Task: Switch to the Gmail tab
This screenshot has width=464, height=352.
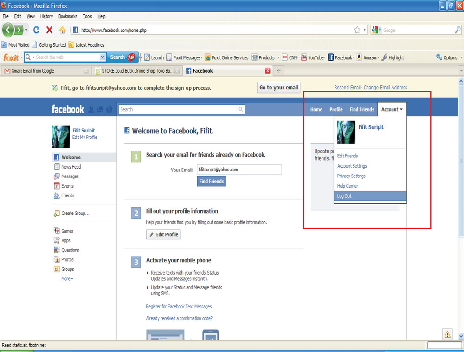Action: 46,71
